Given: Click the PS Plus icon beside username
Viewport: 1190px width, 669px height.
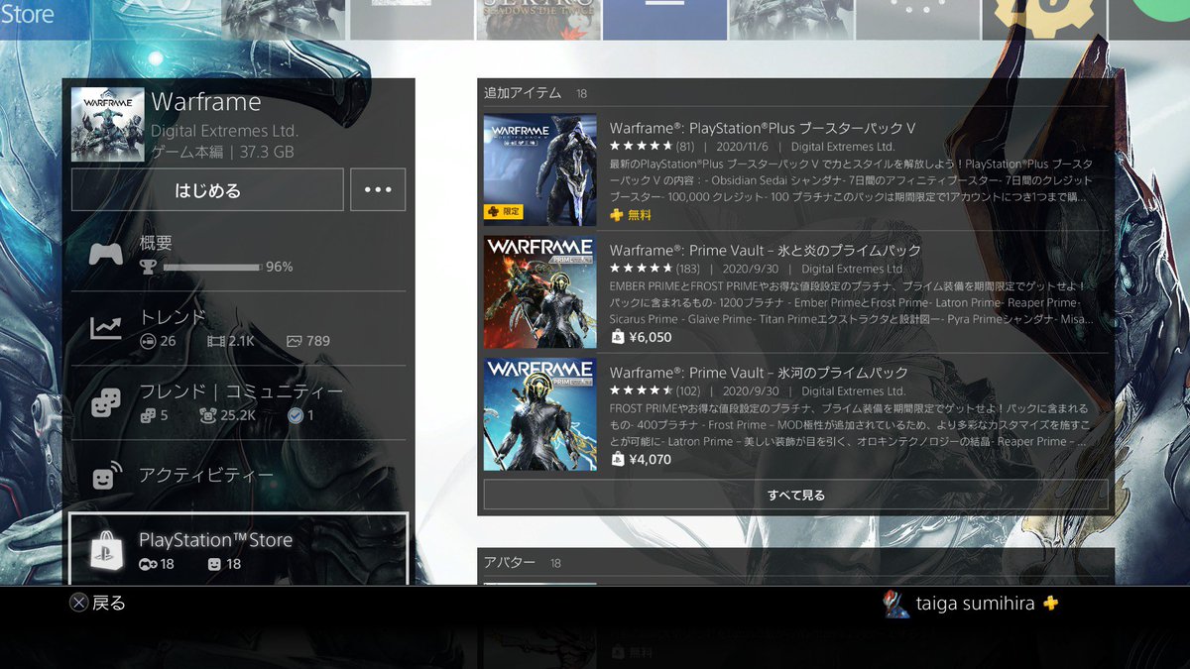Looking at the screenshot, I should coord(1050,603).
